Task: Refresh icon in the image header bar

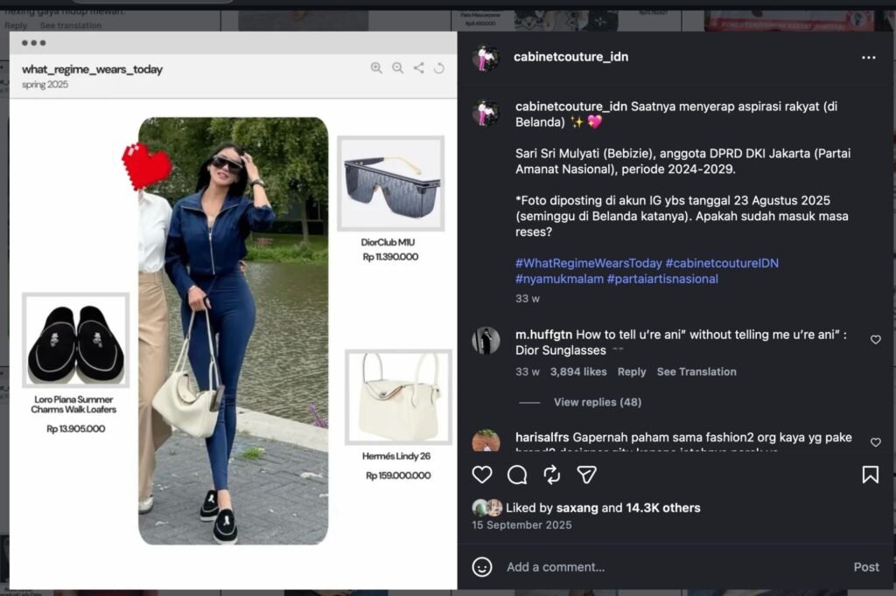Action: click(439, 68)
